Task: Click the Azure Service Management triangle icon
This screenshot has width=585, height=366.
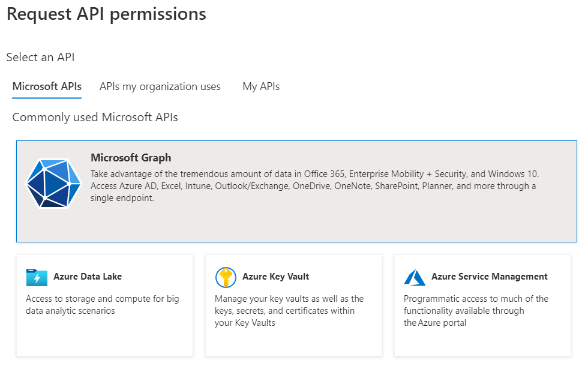Action: 415,277
